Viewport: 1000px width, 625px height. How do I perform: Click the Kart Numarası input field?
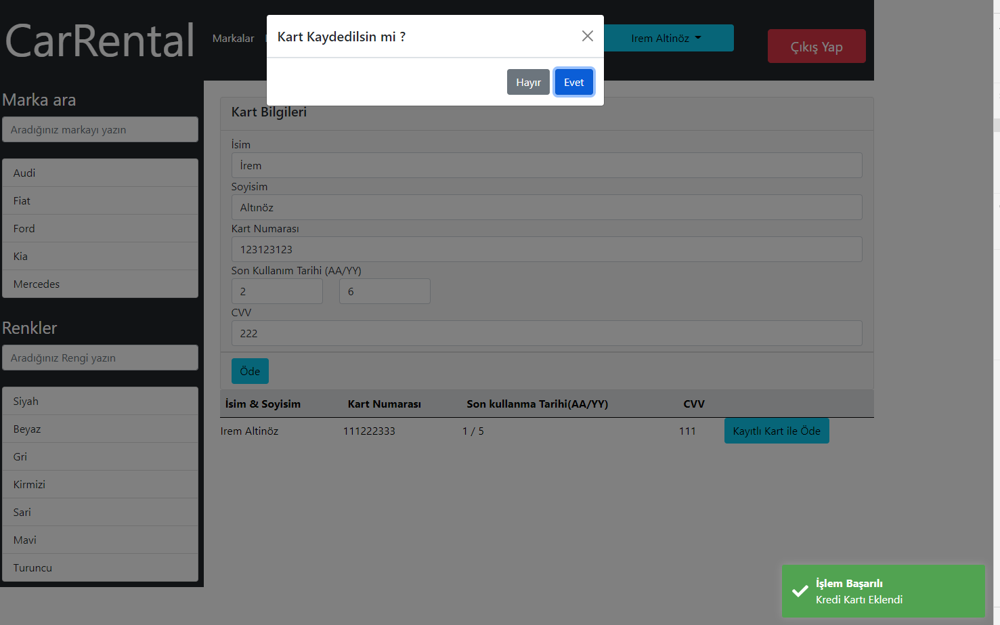click(546, 249)
